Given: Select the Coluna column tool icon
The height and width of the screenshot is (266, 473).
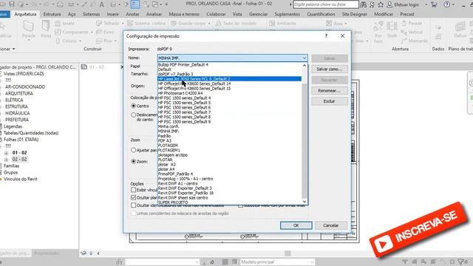Looking at the screenshot, I should [x=58, y=41].
